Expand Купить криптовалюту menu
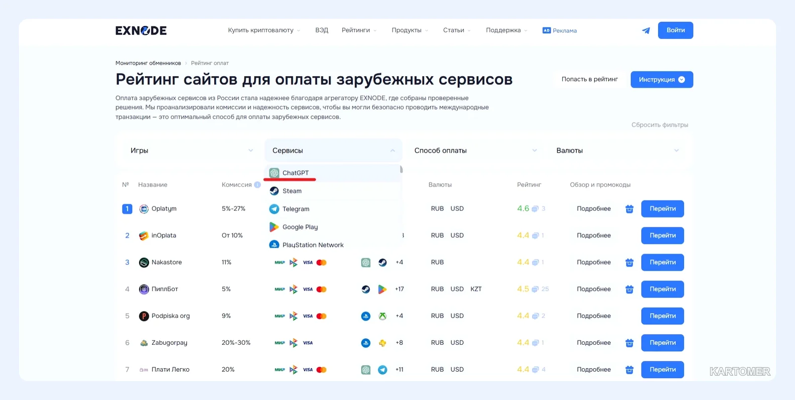This screenshot has width=795, height=400. pos(264,30)
